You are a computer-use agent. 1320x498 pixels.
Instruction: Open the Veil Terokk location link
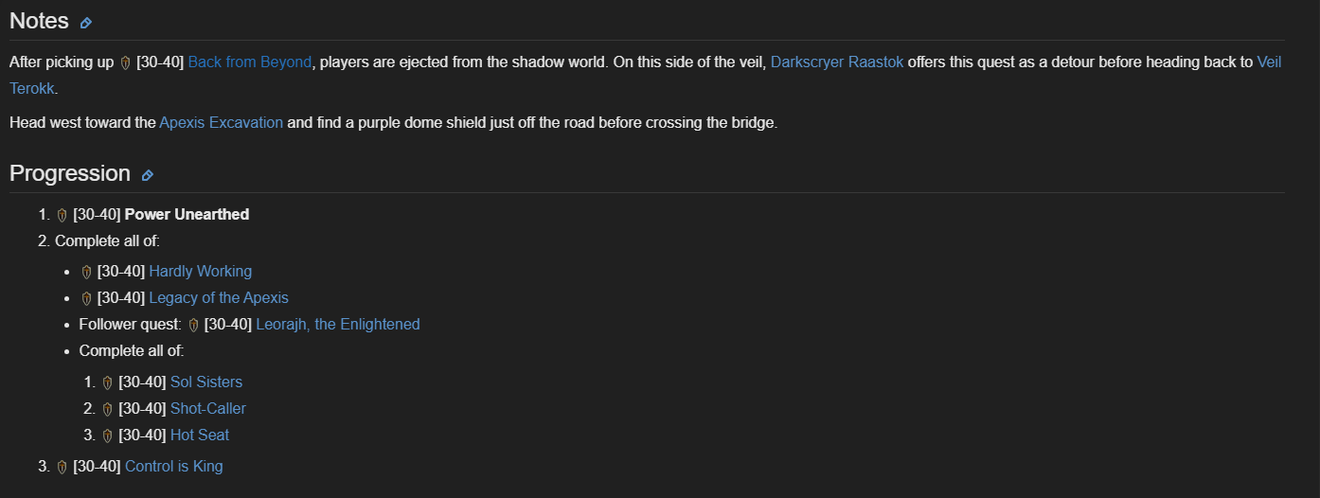(x=1268, y=62)
